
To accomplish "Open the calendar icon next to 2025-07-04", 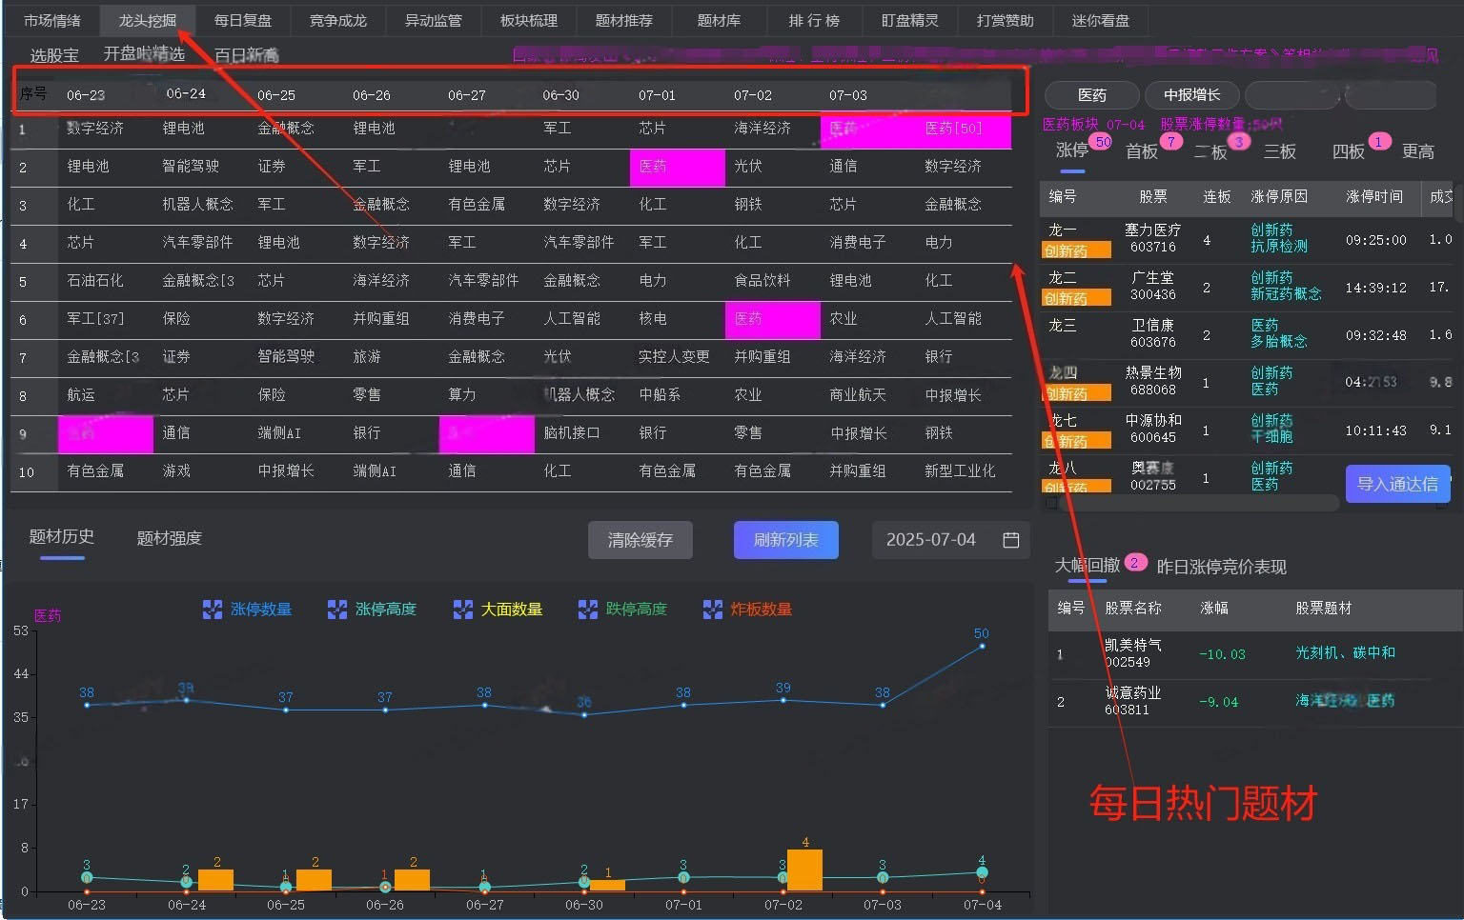I will tap(1010, 540).
